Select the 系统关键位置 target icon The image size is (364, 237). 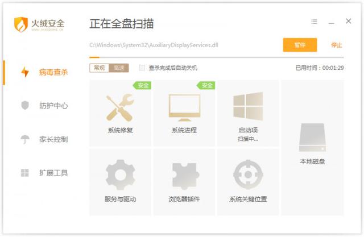248,174
